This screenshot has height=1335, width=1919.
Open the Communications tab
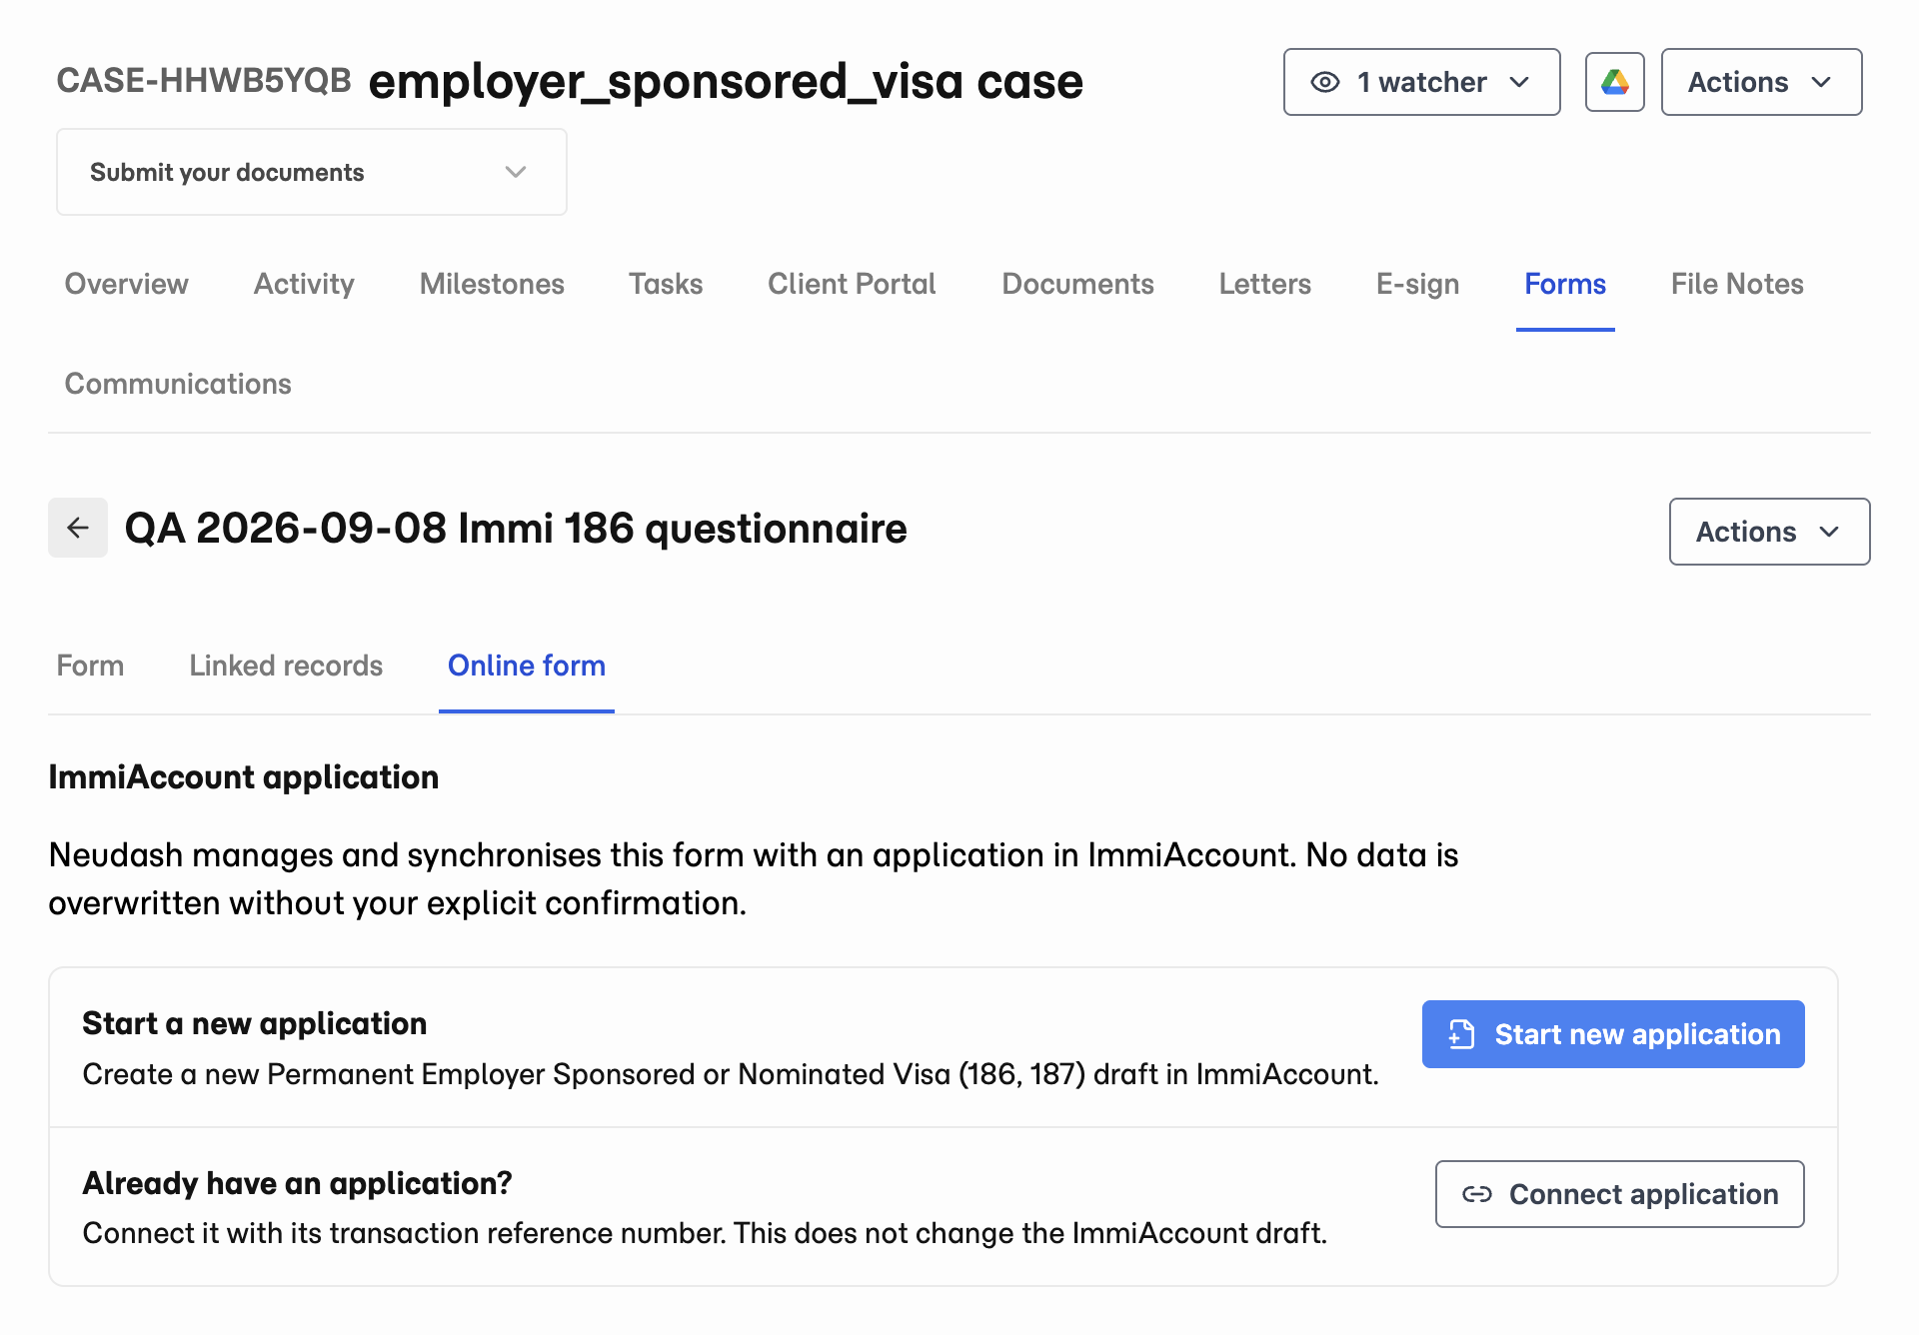[178, 384]
